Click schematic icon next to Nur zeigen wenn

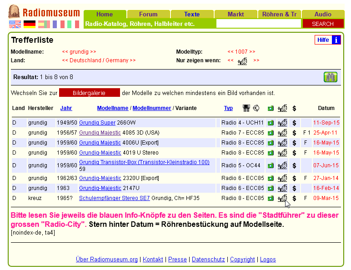point(242,61)
